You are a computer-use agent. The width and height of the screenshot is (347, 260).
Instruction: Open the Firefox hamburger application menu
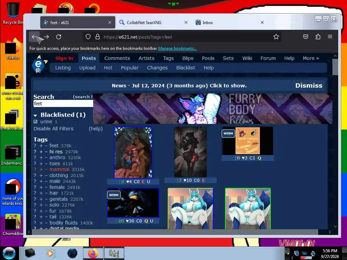point(330,37)
